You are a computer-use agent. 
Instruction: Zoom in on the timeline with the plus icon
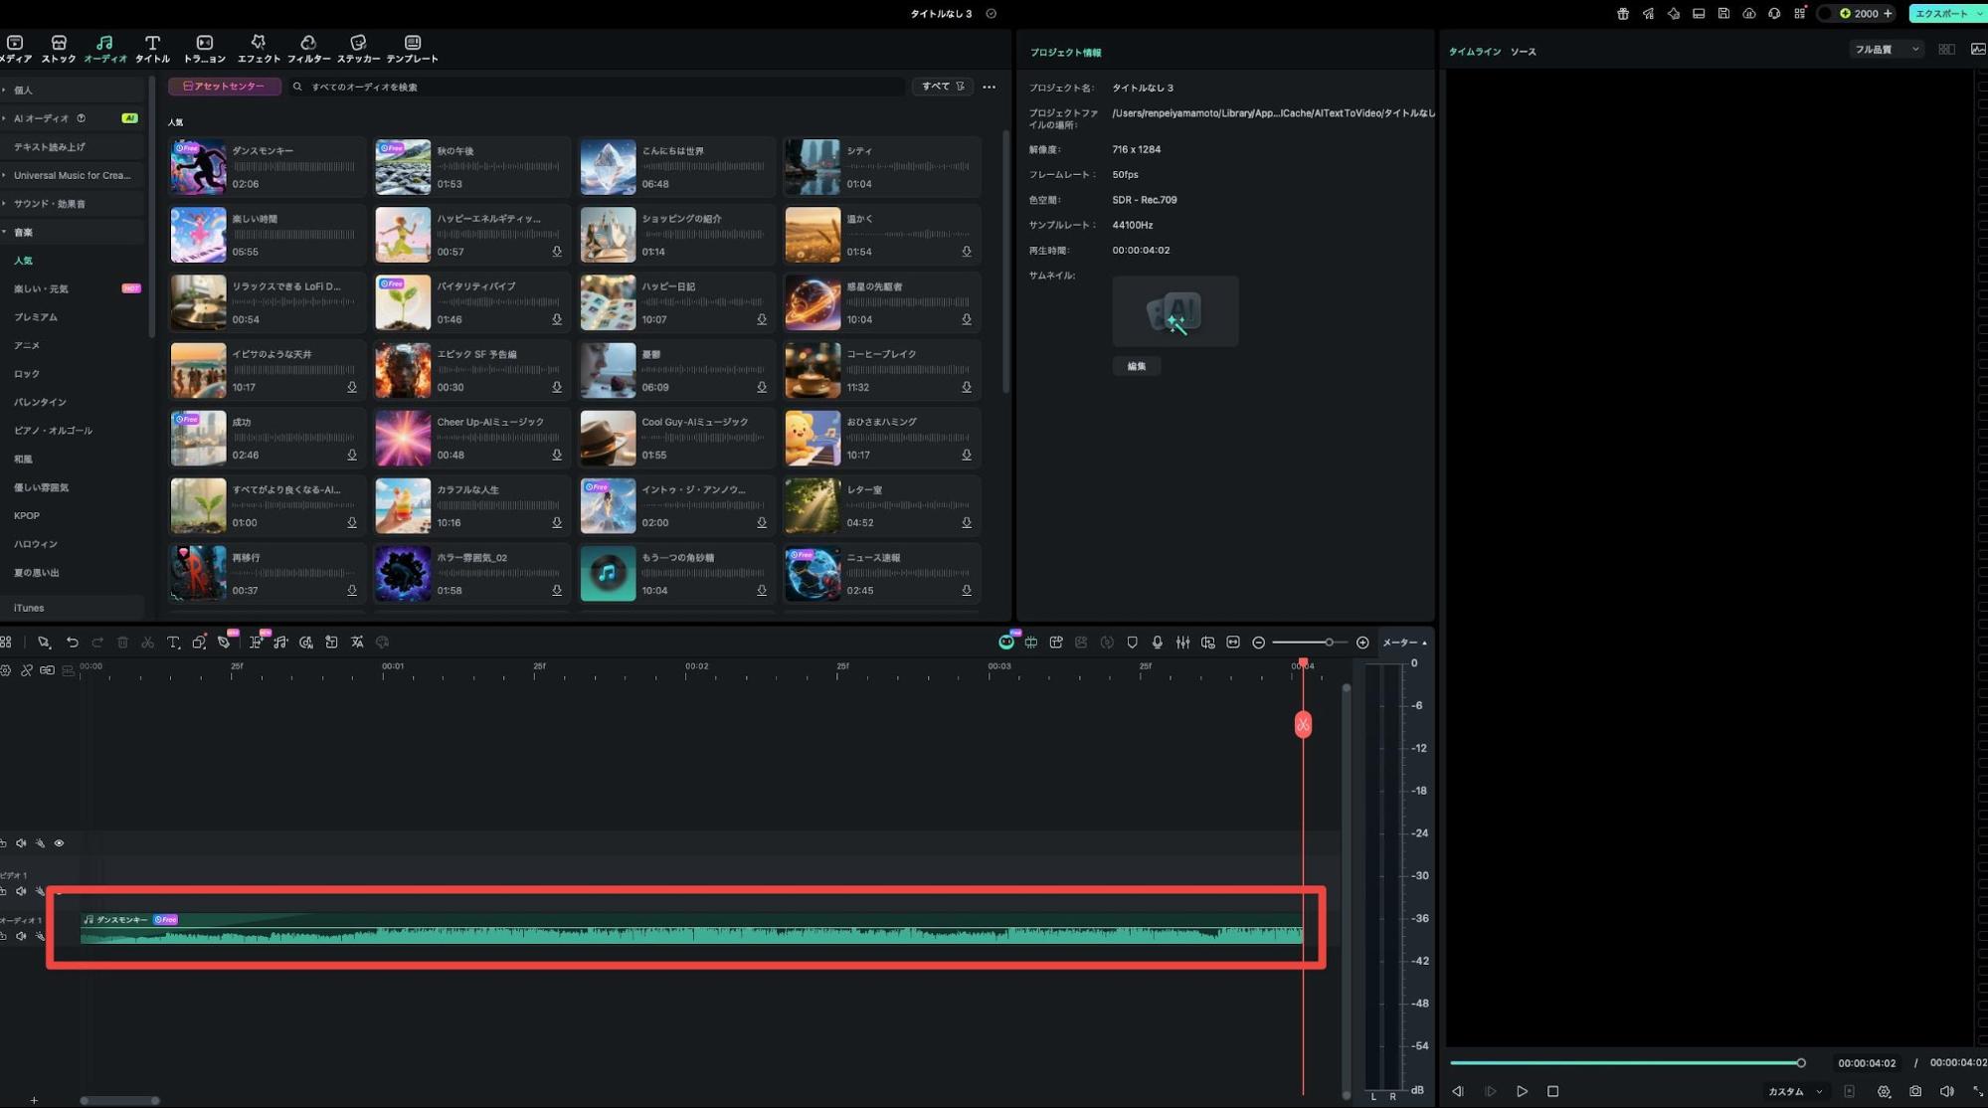1363,642
